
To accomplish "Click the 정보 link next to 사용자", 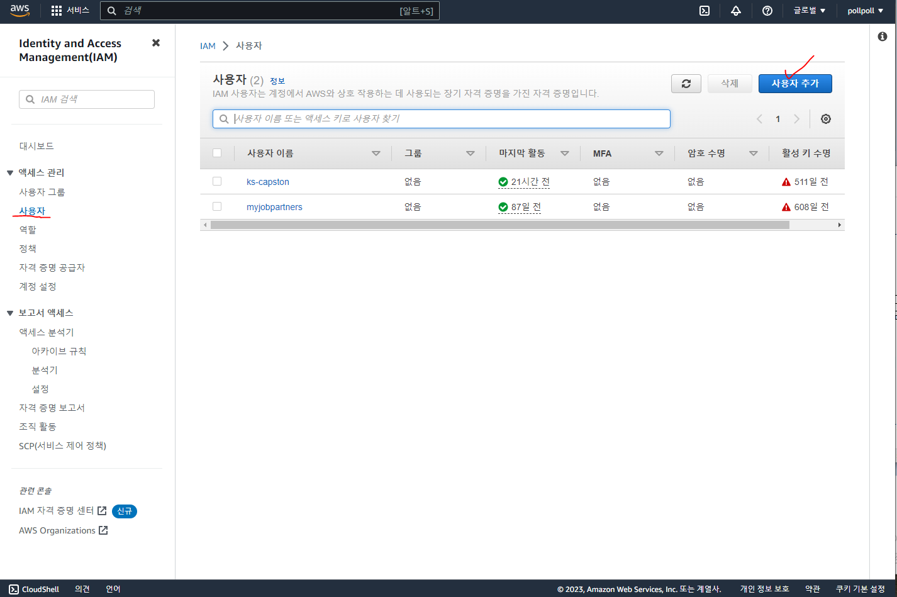I will coord(277,81).
